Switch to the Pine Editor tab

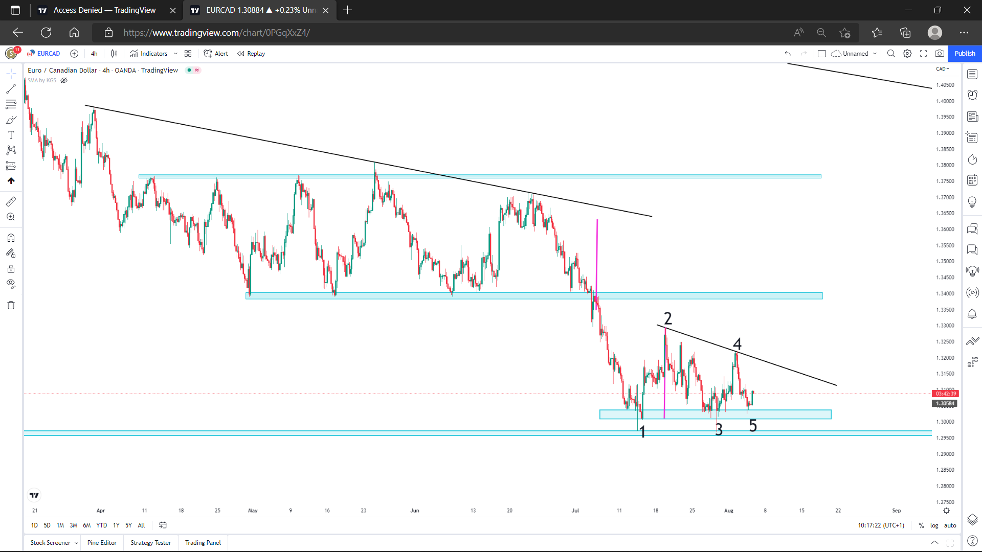[102, 542]
